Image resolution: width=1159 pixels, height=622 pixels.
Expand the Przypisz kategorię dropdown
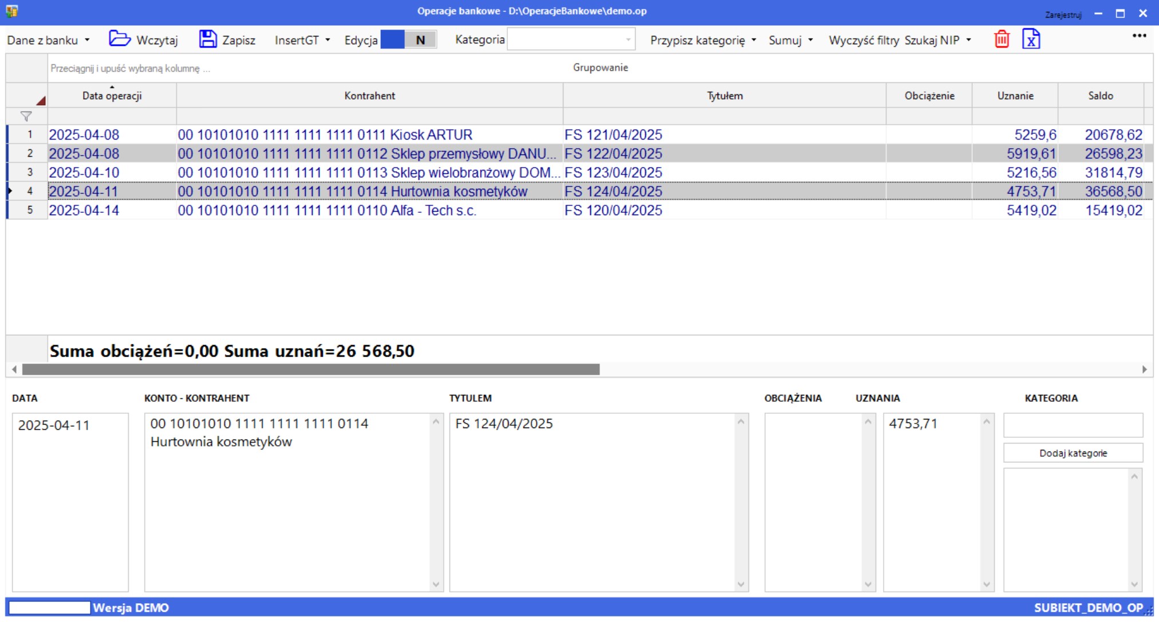pyautogui.click(x=703, y=40)
